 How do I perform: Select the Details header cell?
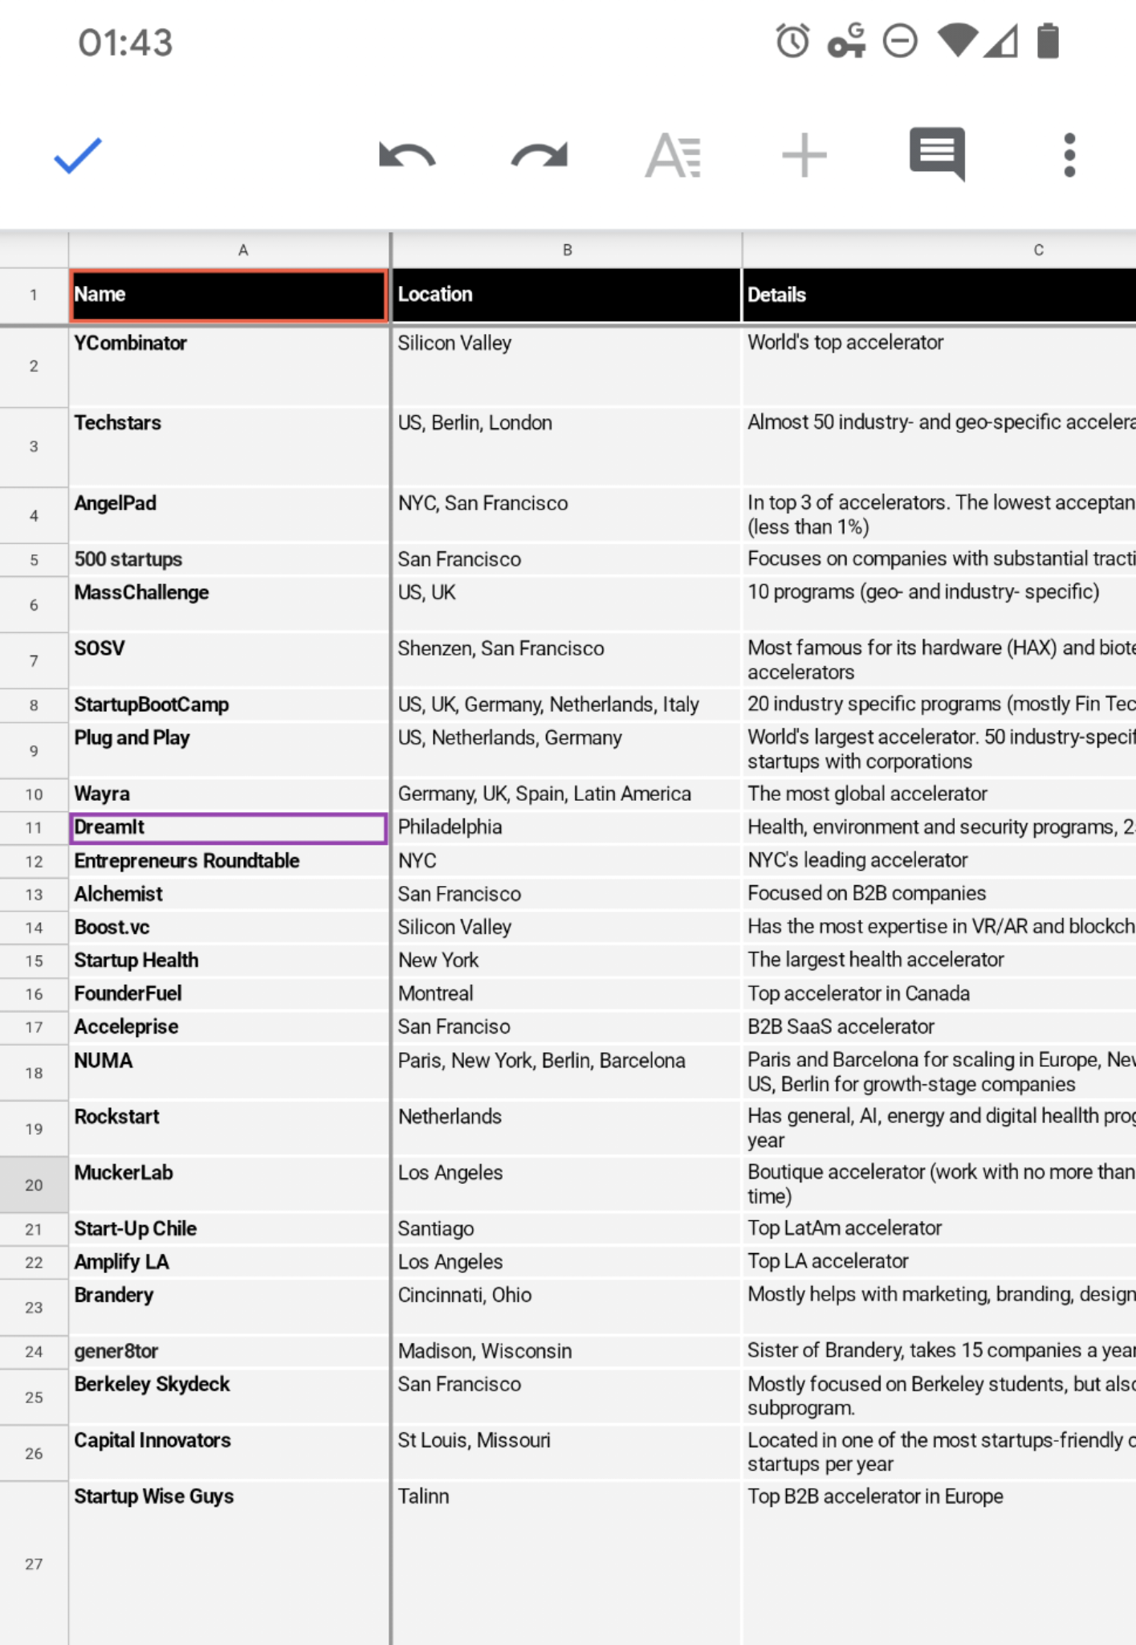[x=939, y=296]
